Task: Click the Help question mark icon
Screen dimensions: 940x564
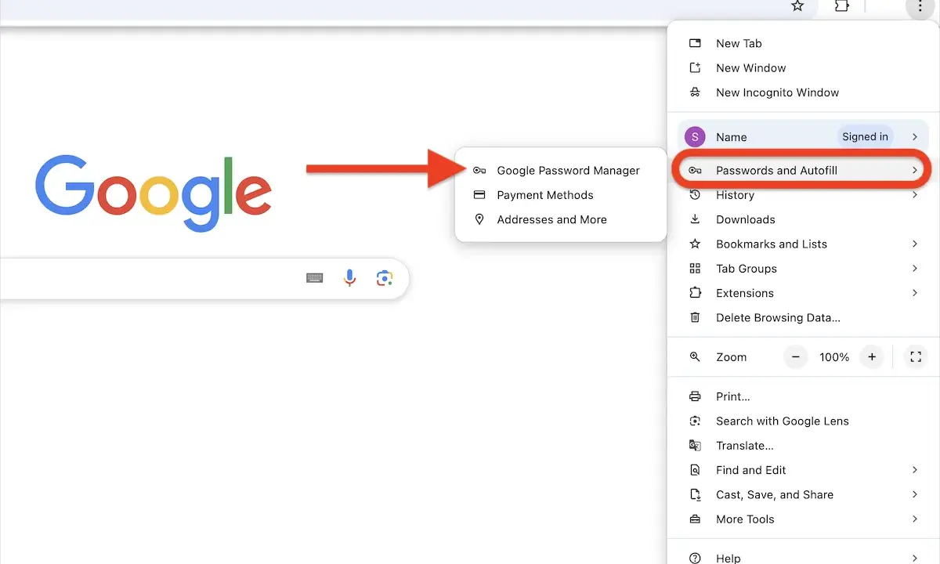Action: [x=695, y=559]
